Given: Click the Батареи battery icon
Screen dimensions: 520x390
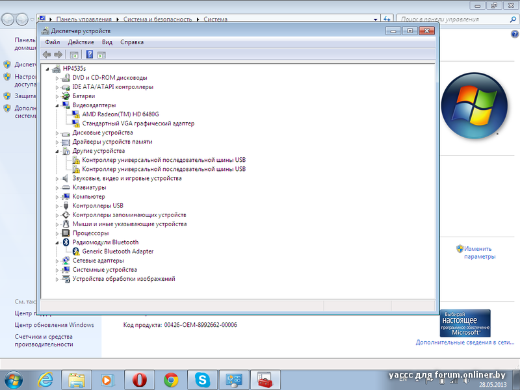Looking at the screenshot, I should click(x=66, y=96).
